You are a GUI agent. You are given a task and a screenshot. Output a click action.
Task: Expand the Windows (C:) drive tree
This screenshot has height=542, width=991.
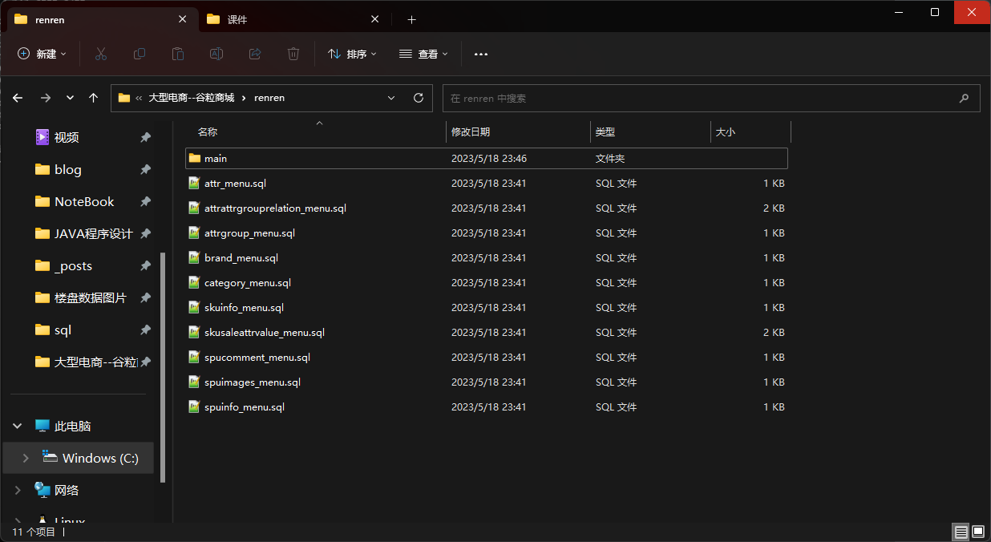[x=26, y=458]
